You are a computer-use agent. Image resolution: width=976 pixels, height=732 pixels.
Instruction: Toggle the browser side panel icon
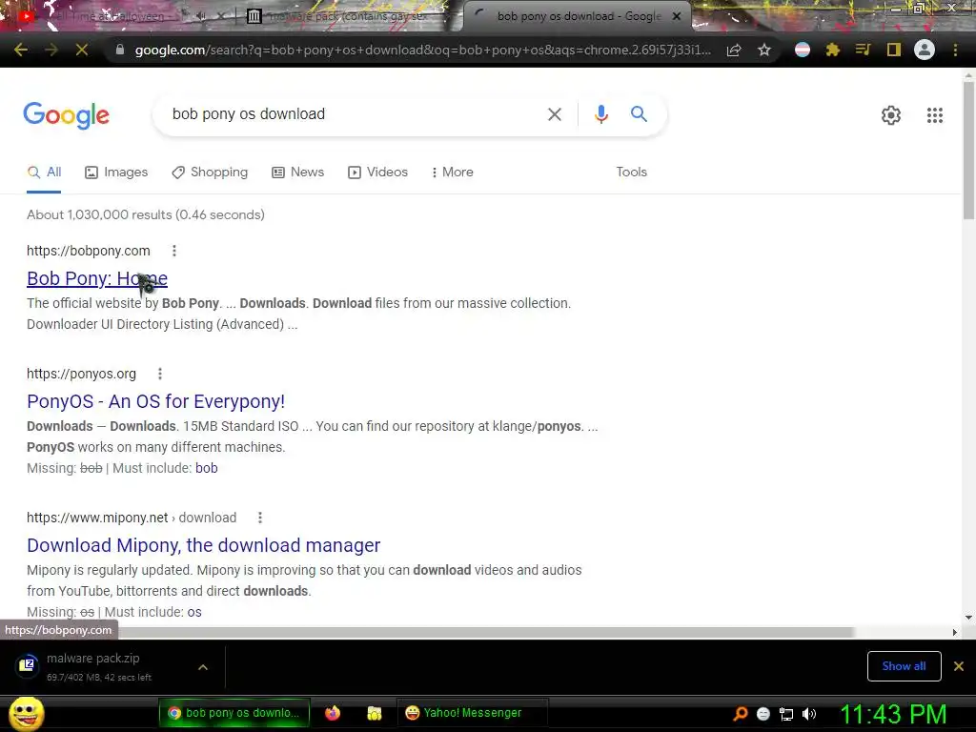(x=894, y=50)
